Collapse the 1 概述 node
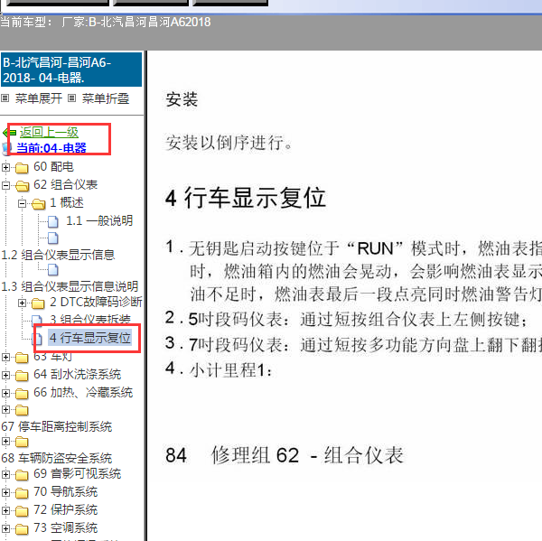Image resolution: width=542 pixels, height=541 pixels. click(x=22, y=203)
